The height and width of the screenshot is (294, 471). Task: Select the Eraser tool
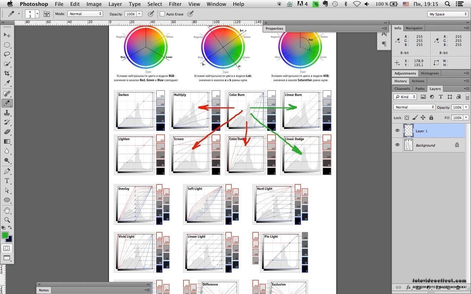pyautogui.click(x=7, y=132)
